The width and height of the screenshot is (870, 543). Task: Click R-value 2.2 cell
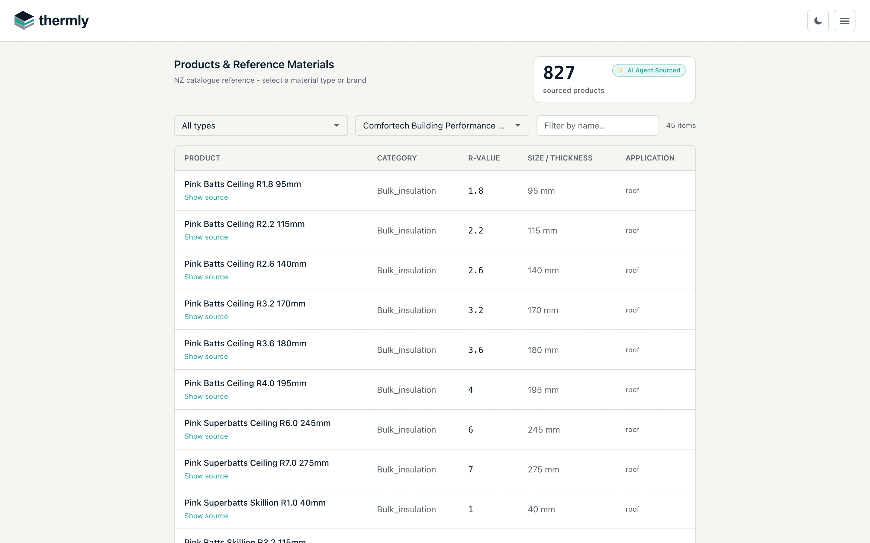475,230
